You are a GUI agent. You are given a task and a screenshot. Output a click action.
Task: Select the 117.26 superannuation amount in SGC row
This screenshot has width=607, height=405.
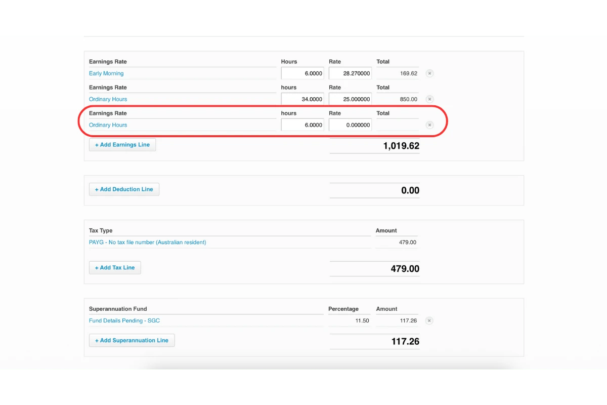click(408, 320)
